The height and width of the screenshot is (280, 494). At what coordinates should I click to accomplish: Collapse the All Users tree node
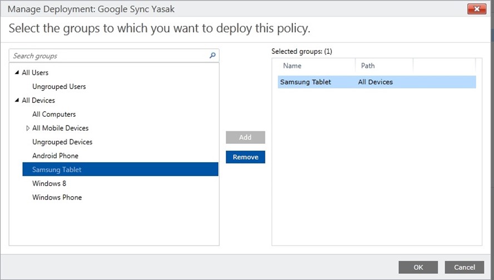click(x=17, y=72)
